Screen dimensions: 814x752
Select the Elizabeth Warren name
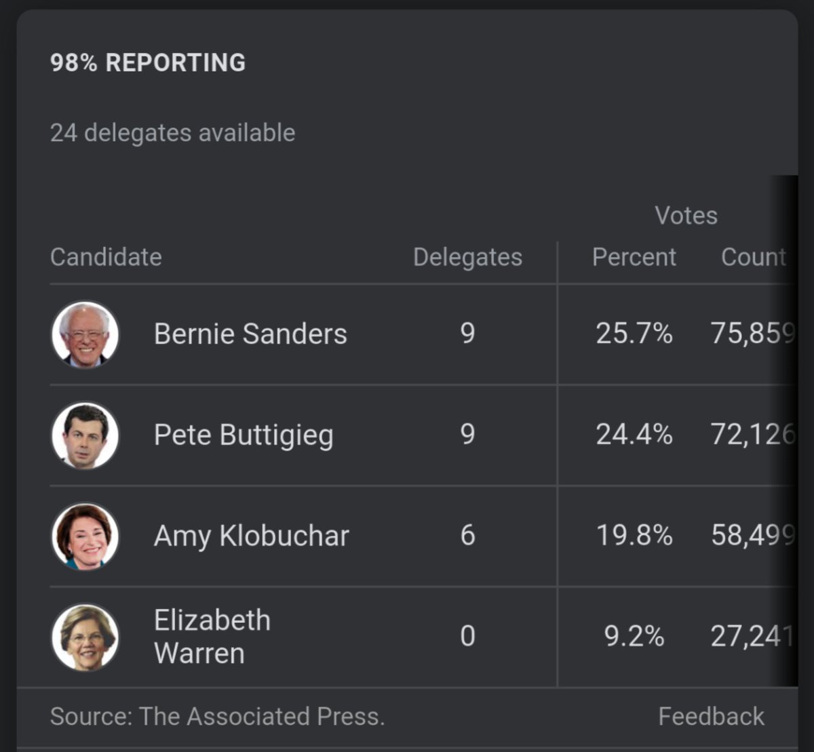pos(212,637)
